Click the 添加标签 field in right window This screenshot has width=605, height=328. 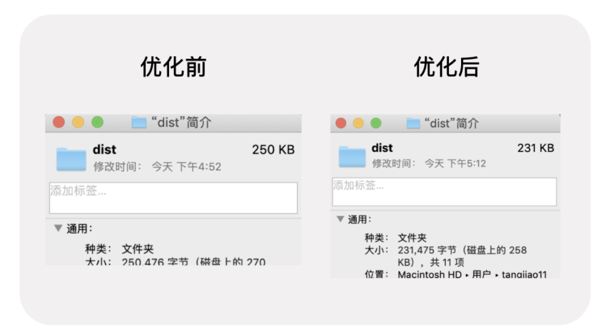(445, 192)
